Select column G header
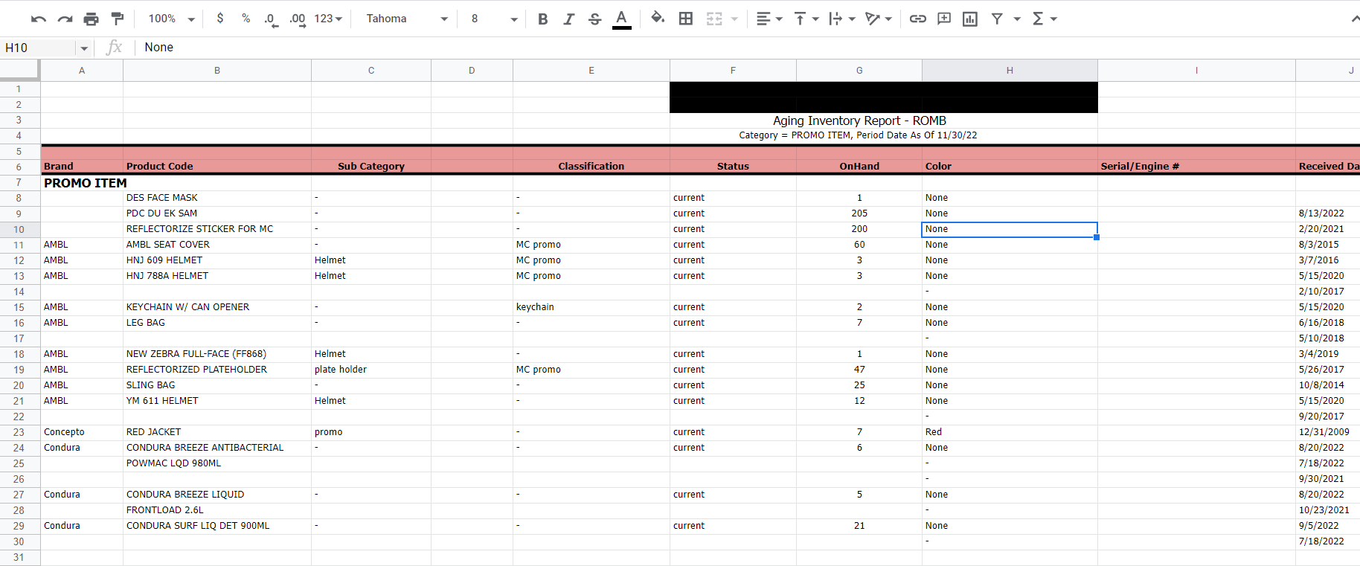This screenshot has width=1360, height=566. point(859,71)
